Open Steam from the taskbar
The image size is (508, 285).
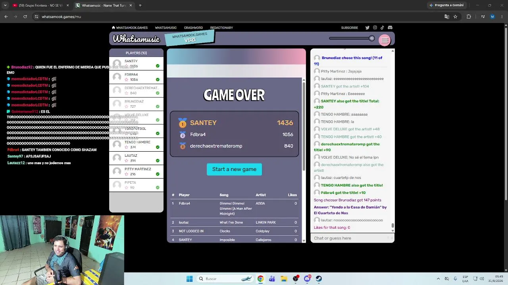[x=319, y=279]
